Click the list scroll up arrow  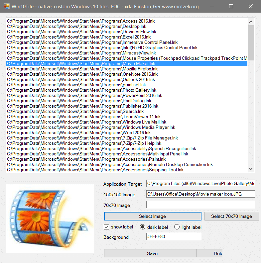[251, 22]
